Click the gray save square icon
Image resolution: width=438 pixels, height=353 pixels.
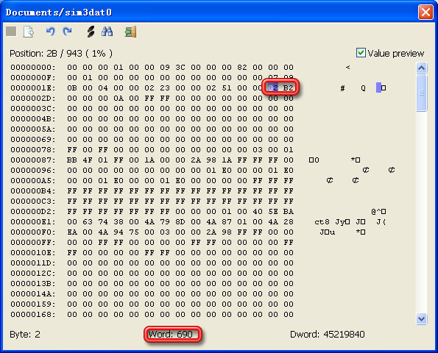pos(11,32)
